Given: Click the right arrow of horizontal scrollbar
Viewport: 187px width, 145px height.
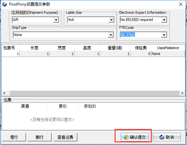Looking at the screenshot, I should pyautogui.click(x=182, y=93).
